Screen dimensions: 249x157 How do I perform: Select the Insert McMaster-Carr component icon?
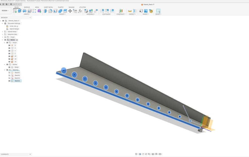[x=151, y=11]
